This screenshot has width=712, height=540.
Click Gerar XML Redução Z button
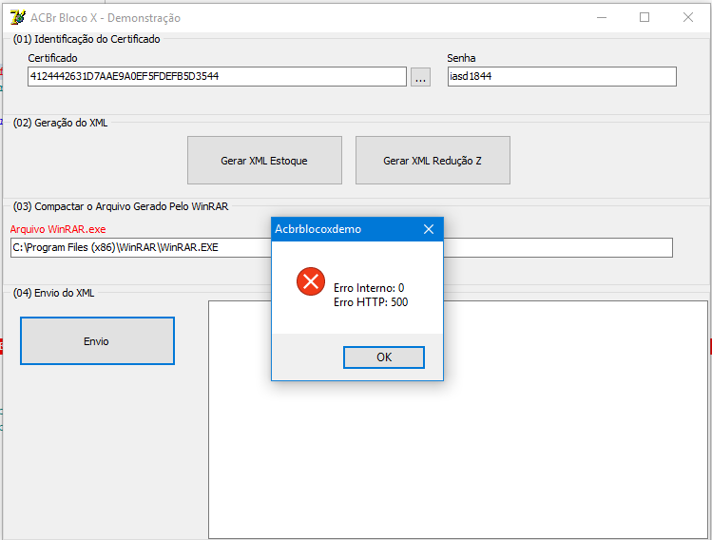pos(433,161)
